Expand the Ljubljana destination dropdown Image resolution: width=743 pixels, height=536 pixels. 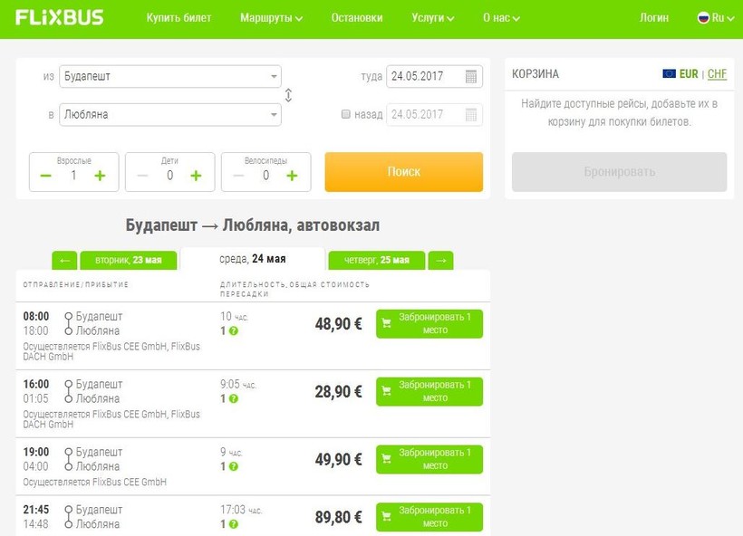coord(274,115)
